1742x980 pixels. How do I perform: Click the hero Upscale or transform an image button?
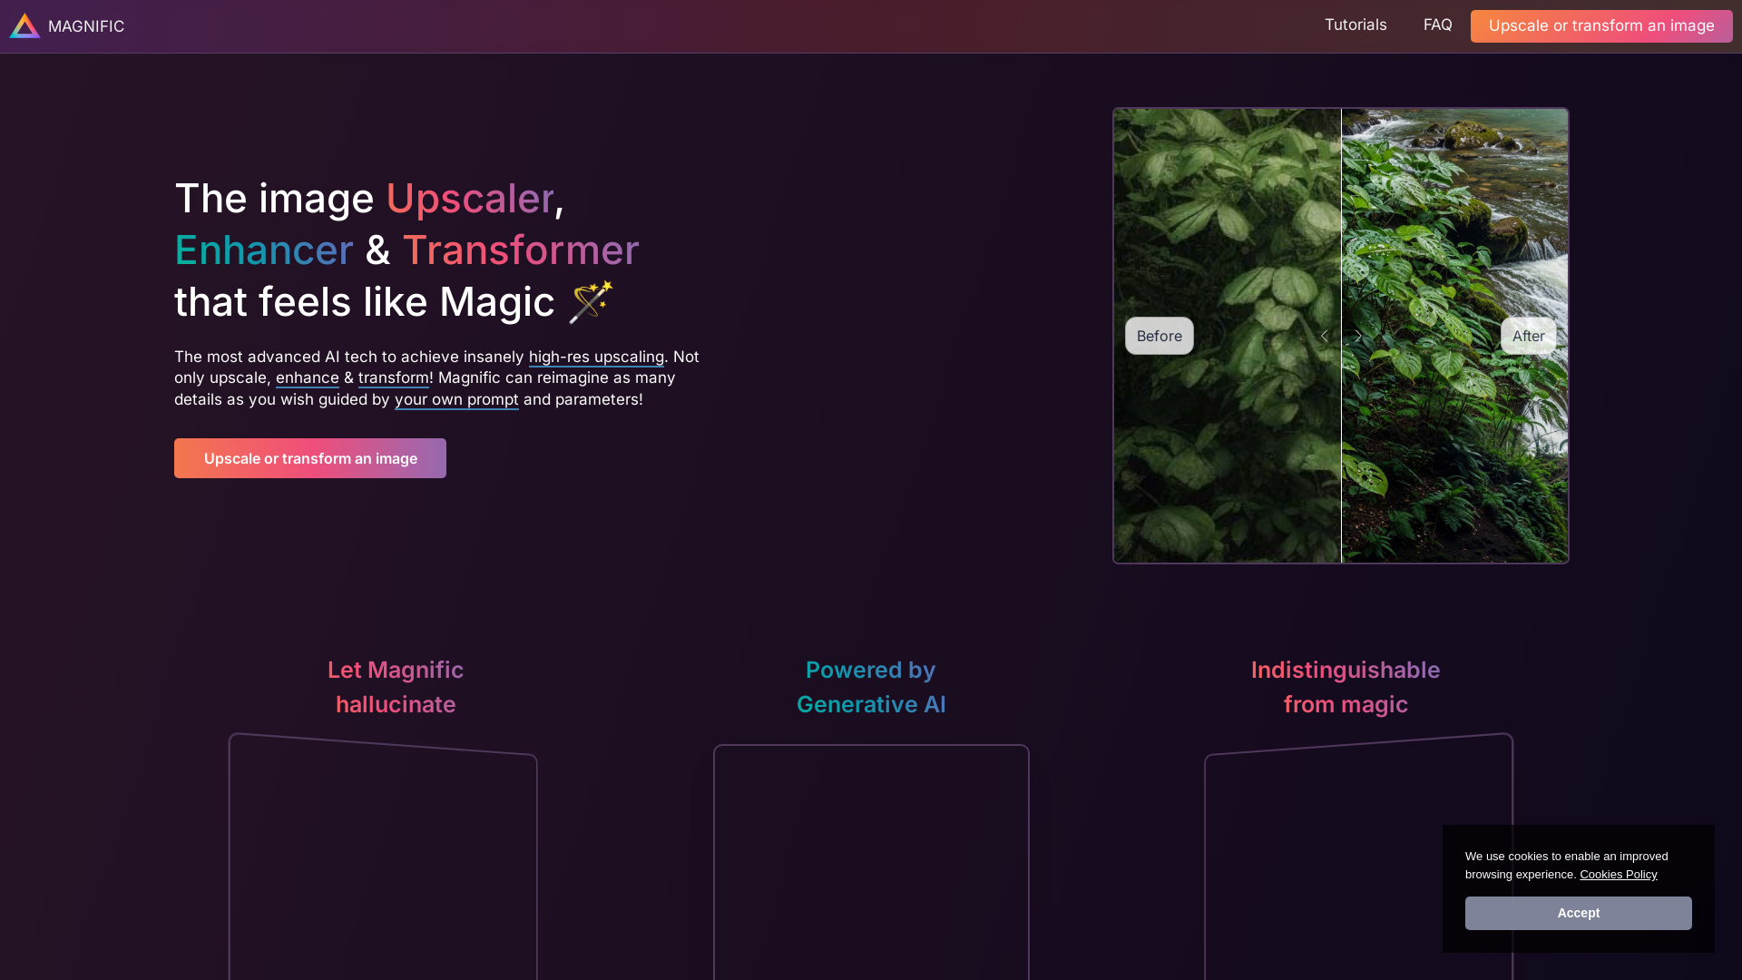tap(310, 458)
